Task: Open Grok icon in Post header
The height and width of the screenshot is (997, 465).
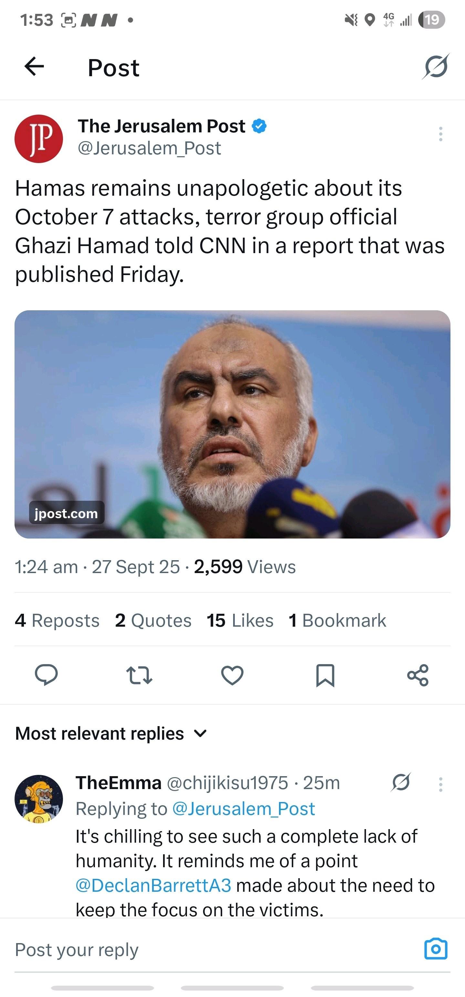Action: (x=436, y=67)
